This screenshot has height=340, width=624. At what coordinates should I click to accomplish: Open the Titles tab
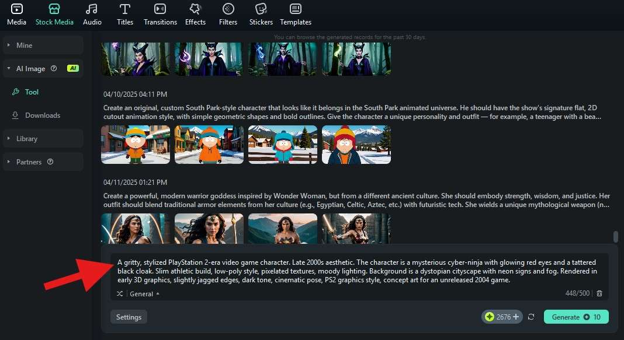(125, 15)
